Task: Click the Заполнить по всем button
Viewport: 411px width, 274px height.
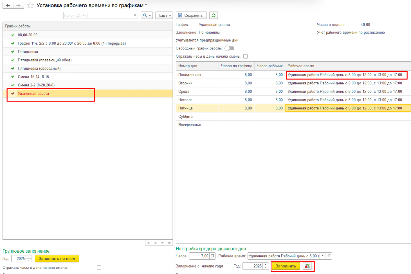Action: 57,259
